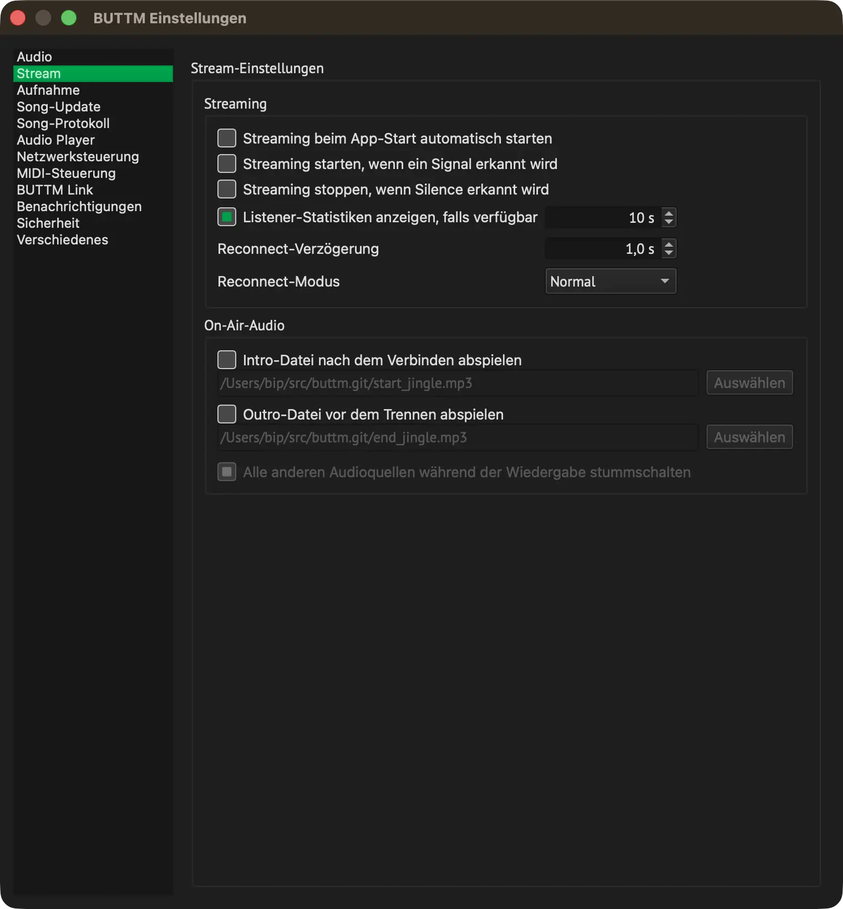Close the BUTTM Einstellungen window
The image size is (843, 909).
[18, 18]
